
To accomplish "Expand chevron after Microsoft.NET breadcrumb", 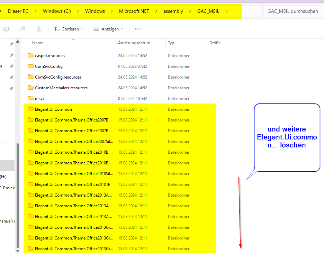I will point(156,11).
